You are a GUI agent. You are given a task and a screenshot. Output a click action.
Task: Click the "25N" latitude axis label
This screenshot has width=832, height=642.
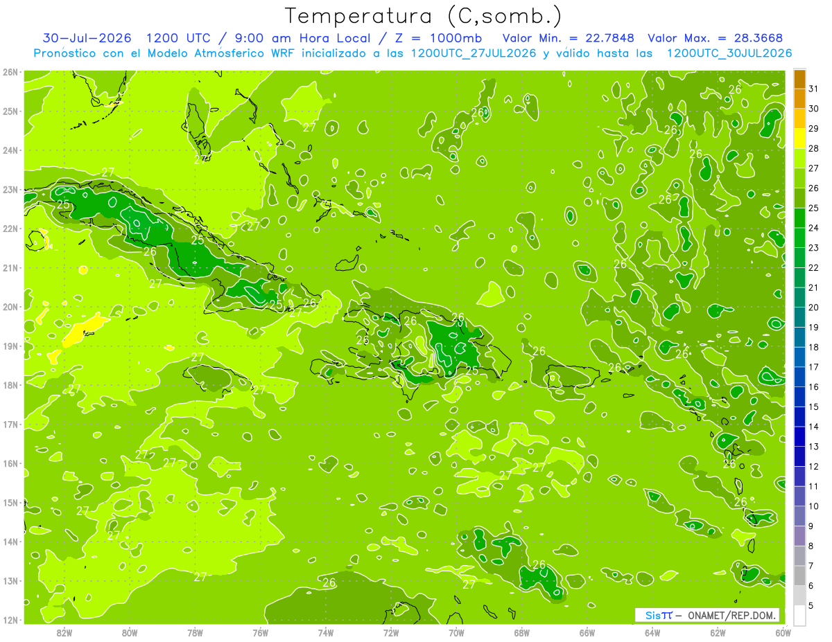click(10, 112)
